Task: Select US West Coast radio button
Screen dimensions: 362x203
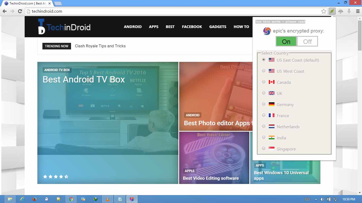Action: click(x=264, y=71)
